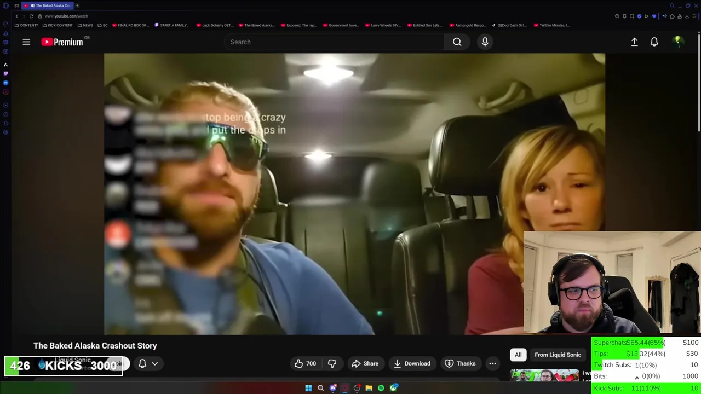Open the Entitled Son Lets bookmark

pos(424,25)
